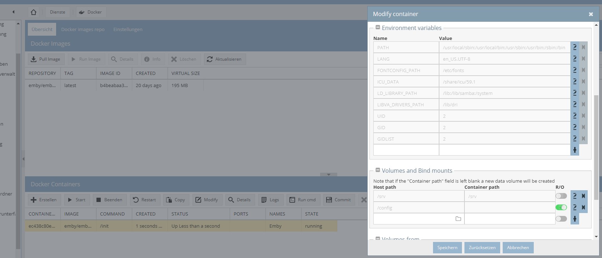
Task: Open the Docker images repo tab
Action: point(83,29)
